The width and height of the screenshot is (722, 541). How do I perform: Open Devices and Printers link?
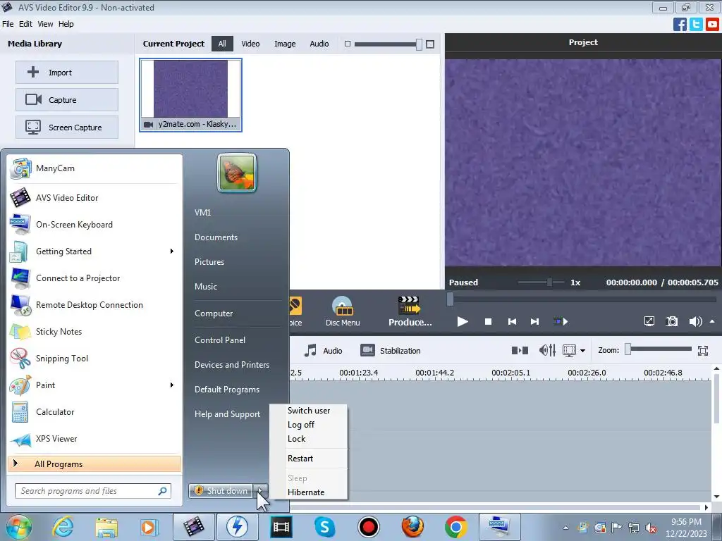point(231,365)
